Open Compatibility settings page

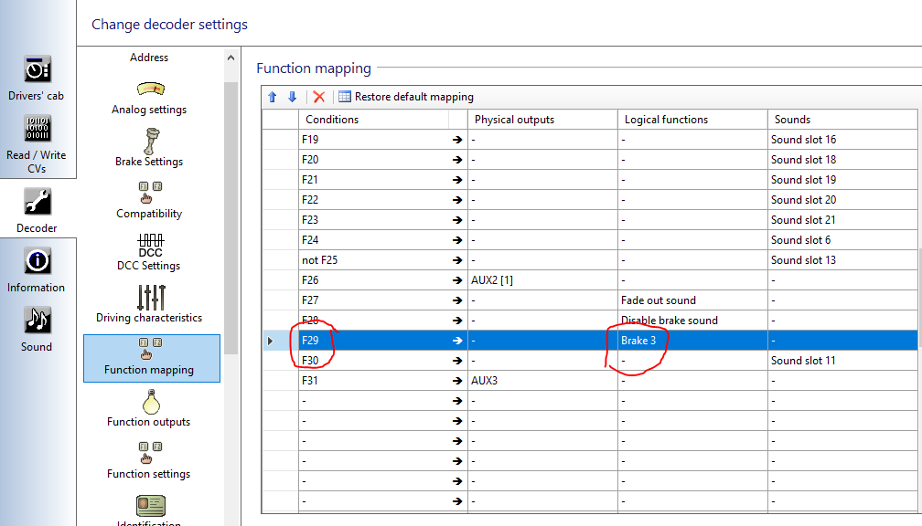(149, 200)
